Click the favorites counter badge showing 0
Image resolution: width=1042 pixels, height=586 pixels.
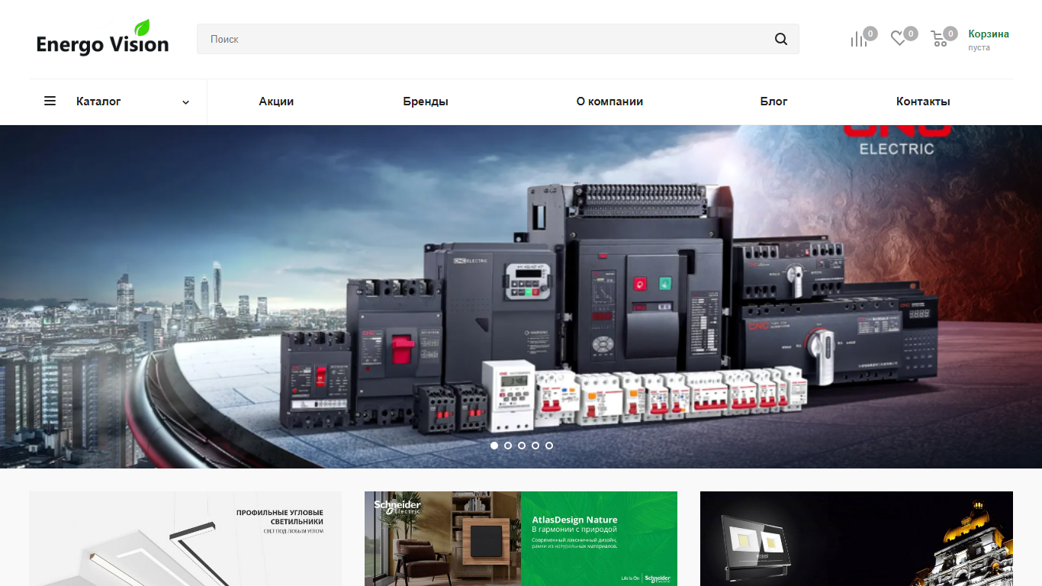[911, 34]
